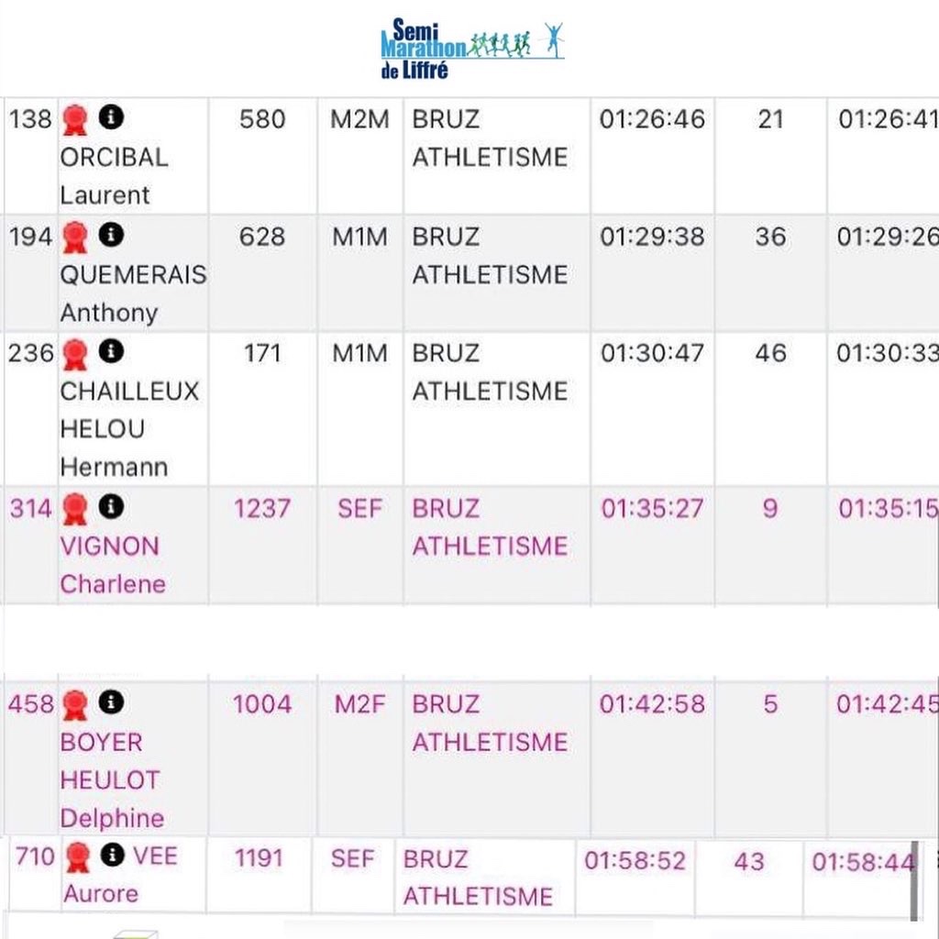Click the Semi Marathon de Liffré logo
Viewport: 939px width, 939px height.
coord(471,49)
